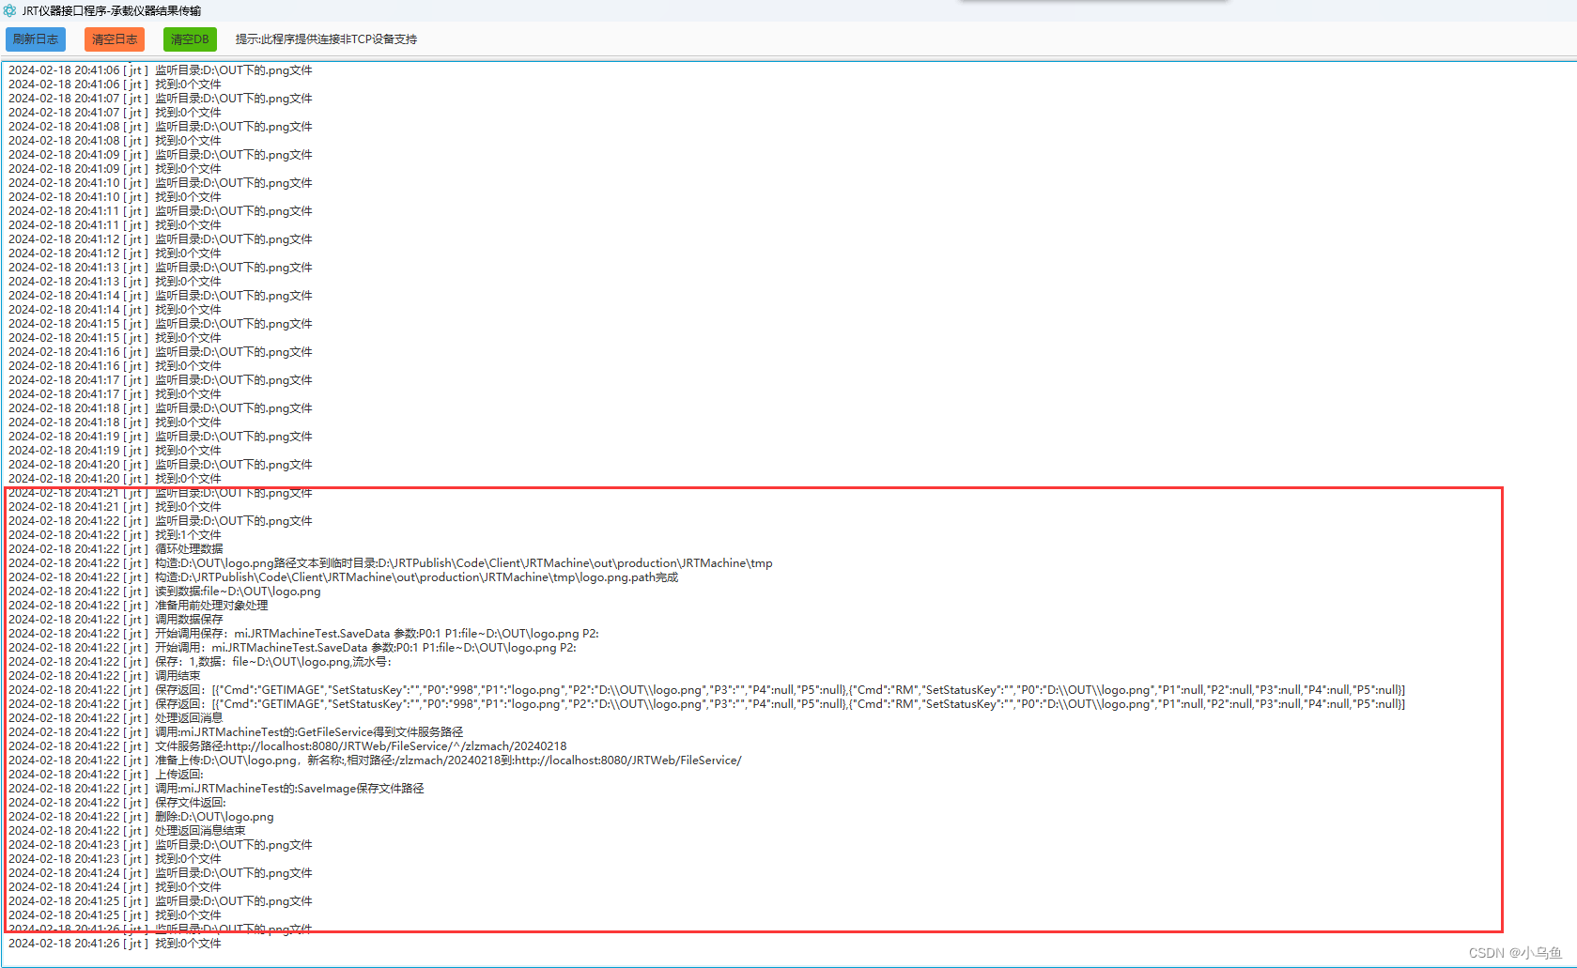Select the log line 调用GetFileService得到文件服务路径
The width and height of the screenshot is (1577, 968).
click(236, 732)
